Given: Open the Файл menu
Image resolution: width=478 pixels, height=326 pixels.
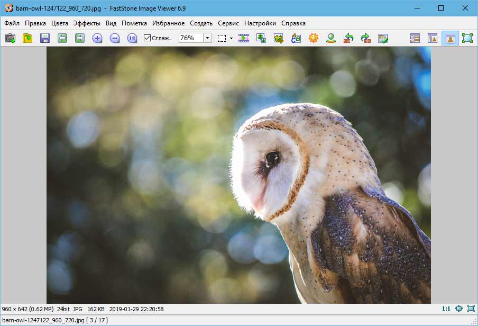Looking at the screenshot, I should 12,23.
